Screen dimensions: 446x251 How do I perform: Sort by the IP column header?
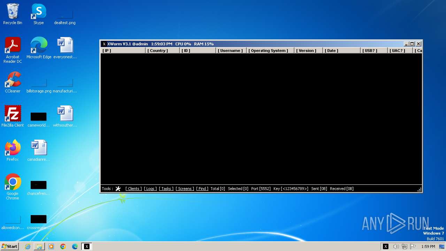tap(123, 51)
